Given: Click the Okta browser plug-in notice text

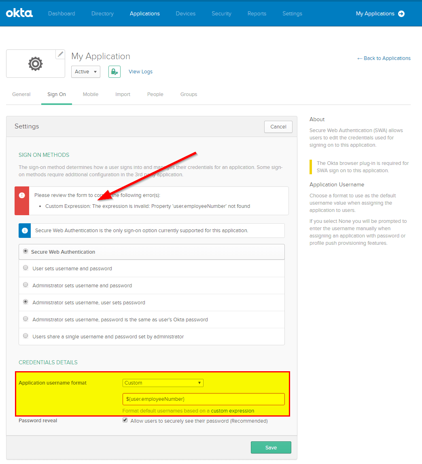Looking at the screenshot, I should pos(363,167).
